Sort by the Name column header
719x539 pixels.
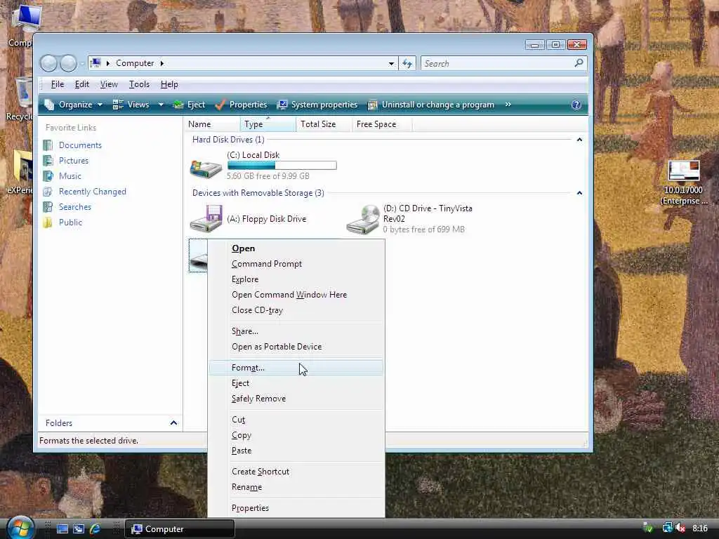click(x=212, y=124)
